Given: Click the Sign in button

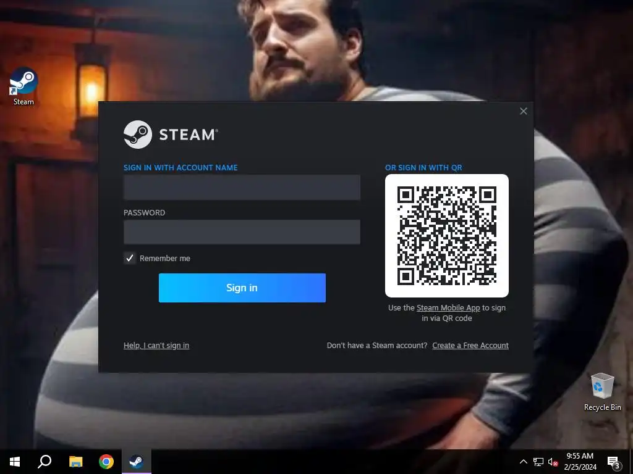Looking at the screenshot, I should coord(242,288).
